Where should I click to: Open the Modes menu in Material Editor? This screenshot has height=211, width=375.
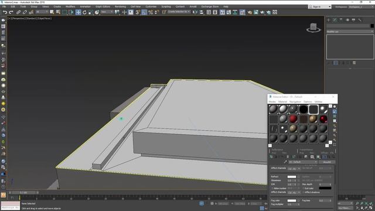(x=272, y=102)
